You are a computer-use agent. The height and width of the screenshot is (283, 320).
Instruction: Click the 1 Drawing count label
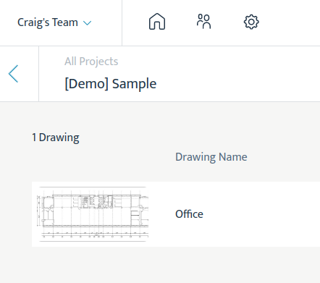point(56,138)
